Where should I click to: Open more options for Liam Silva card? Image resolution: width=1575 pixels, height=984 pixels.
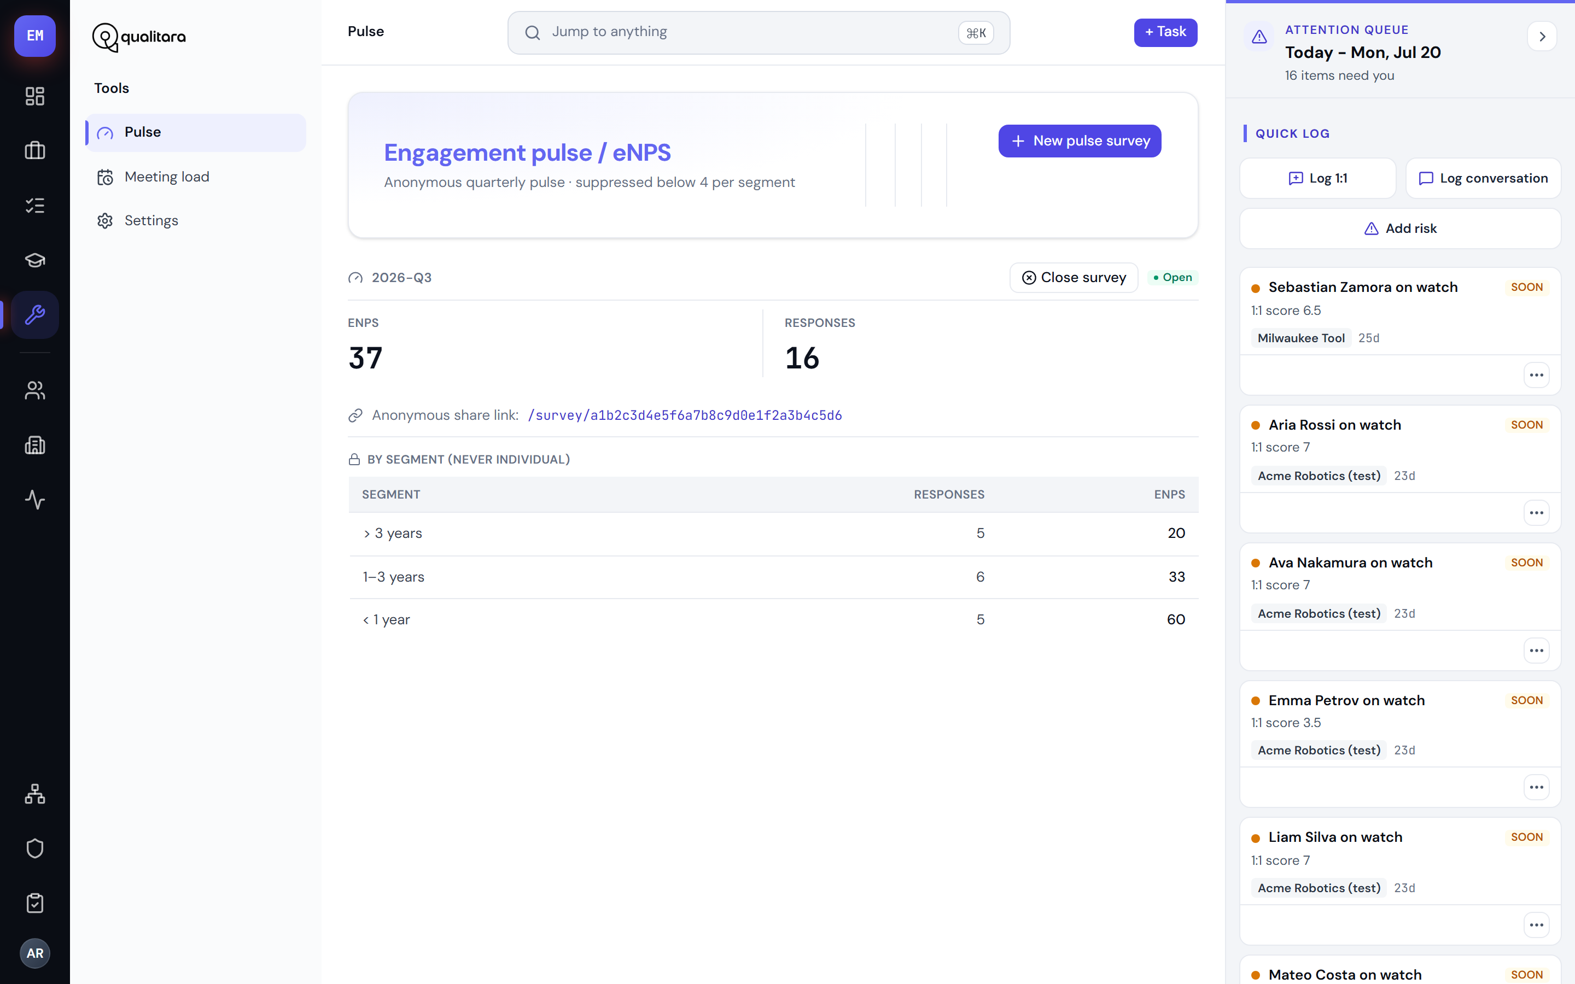1537,926
